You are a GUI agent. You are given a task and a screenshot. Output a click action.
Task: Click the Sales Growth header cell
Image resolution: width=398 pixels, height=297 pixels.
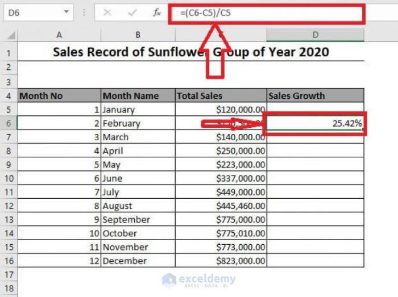(315, 96)
